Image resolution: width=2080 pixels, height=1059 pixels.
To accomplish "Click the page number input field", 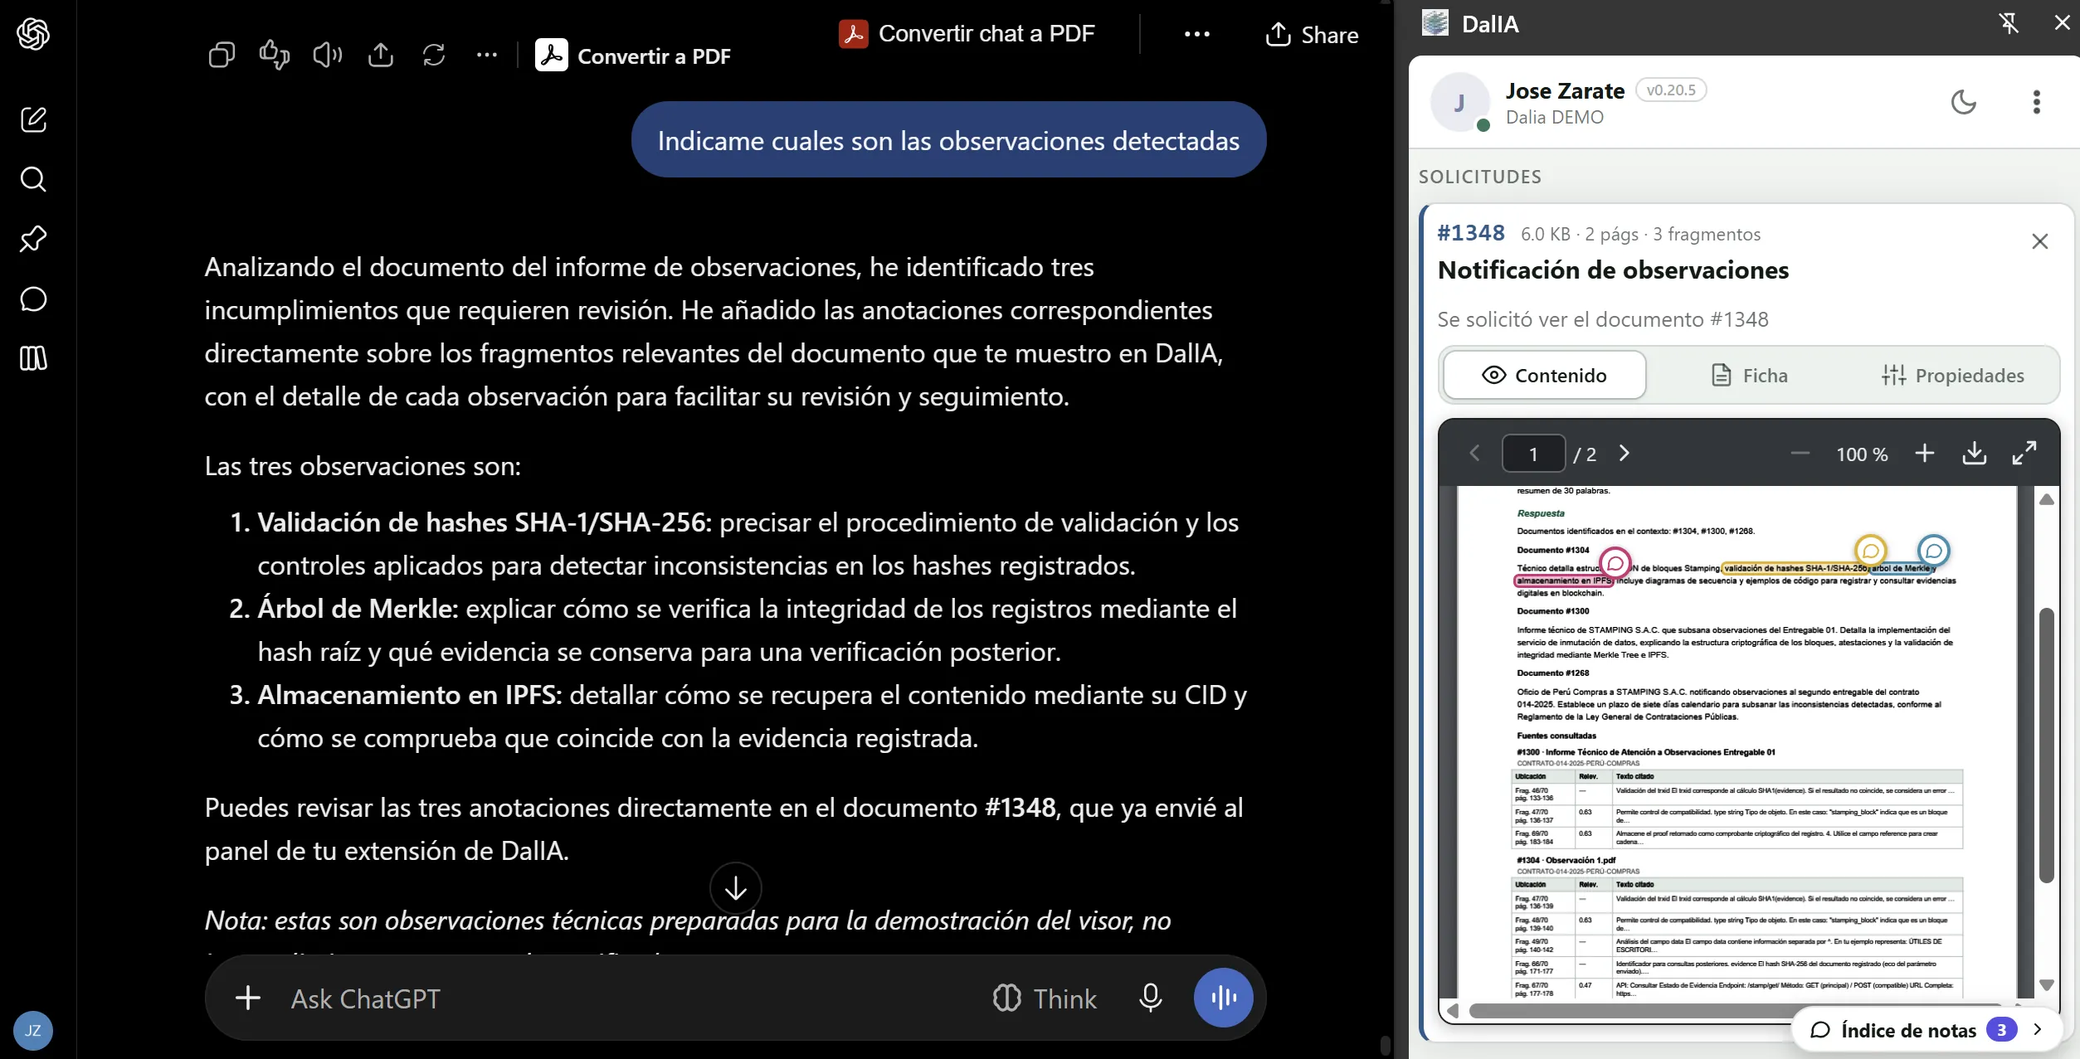I will 1534,454.
